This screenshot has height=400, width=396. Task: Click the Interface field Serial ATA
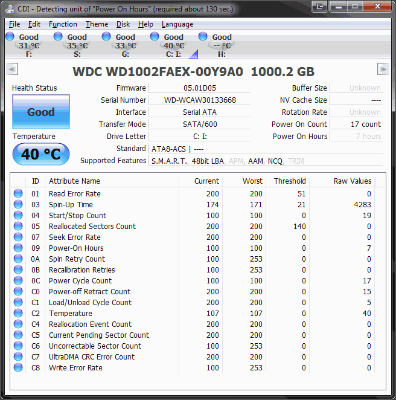[x=200, y=112]
